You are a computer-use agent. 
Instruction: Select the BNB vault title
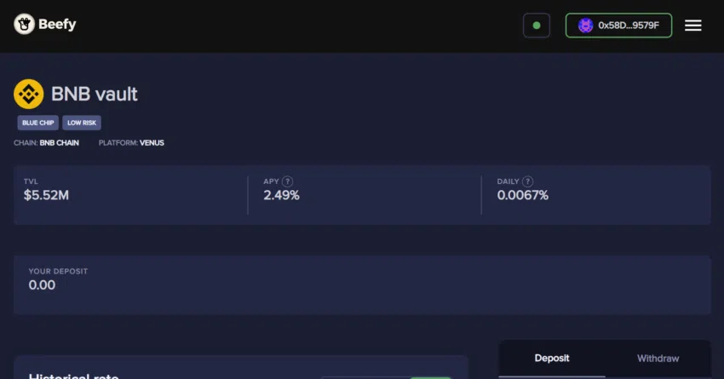(x=95, y=95)
